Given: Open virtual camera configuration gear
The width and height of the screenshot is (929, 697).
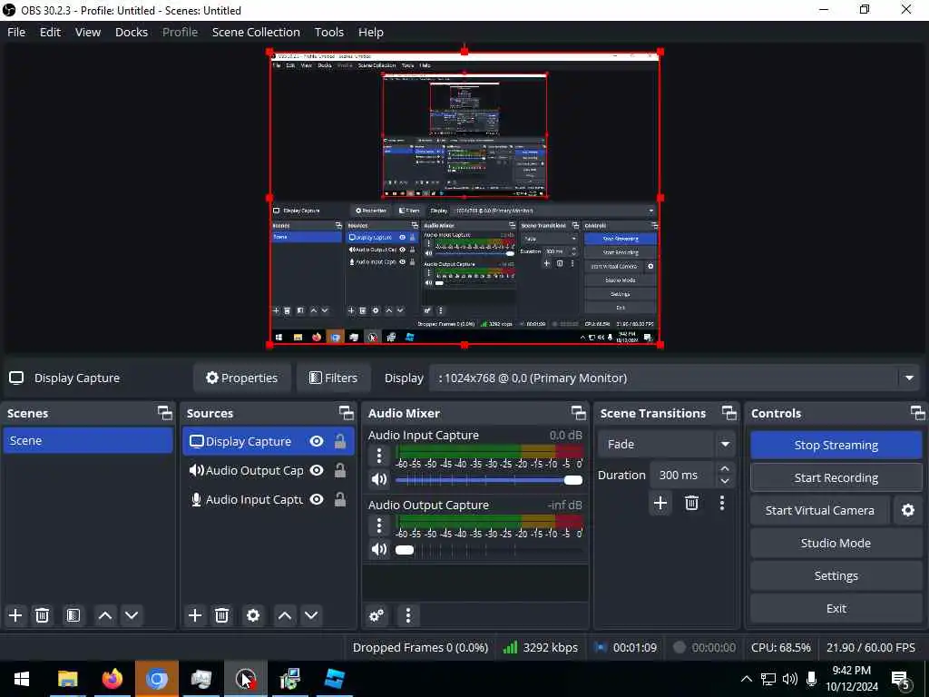Looking at the screenshot, I should point(907,510).
